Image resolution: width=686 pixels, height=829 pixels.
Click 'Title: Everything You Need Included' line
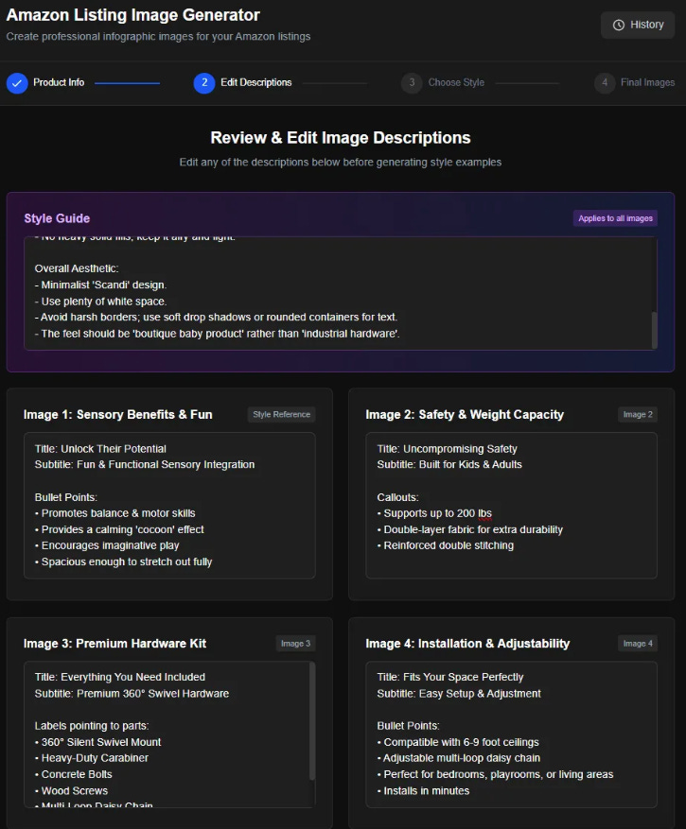click(119, 677)
